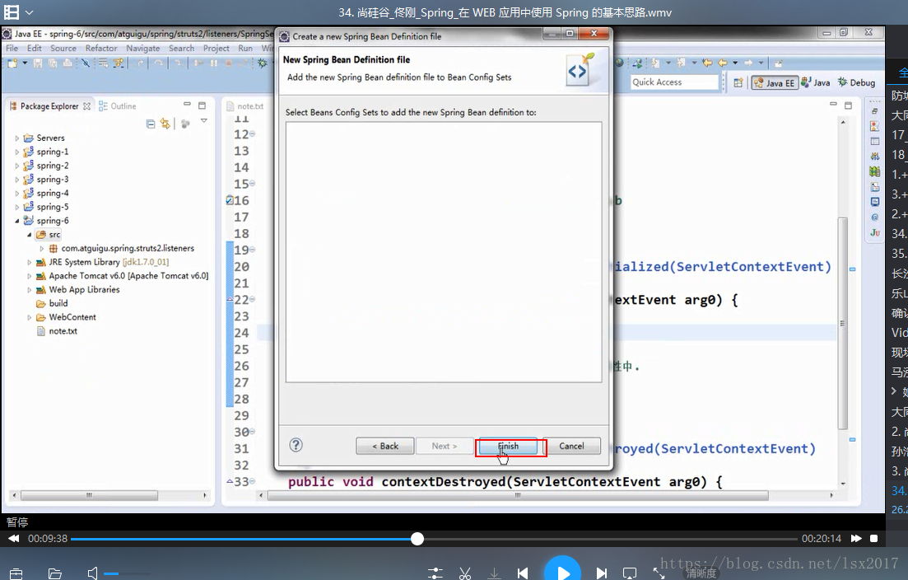The image size is (908, 580).
Task: Switch to the Outline tab
Action: pos(118,106)
